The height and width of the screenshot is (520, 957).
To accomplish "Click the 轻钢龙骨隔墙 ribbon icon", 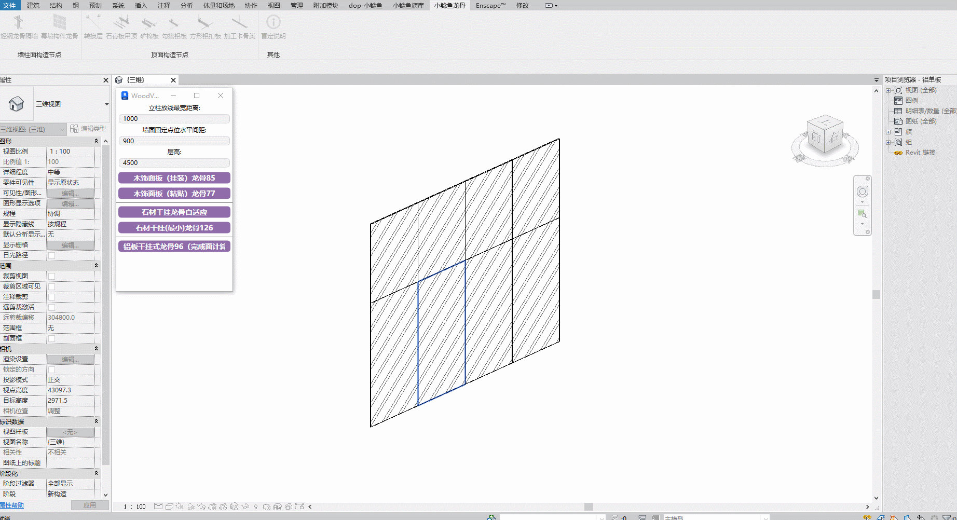I will tap(19, 23).
